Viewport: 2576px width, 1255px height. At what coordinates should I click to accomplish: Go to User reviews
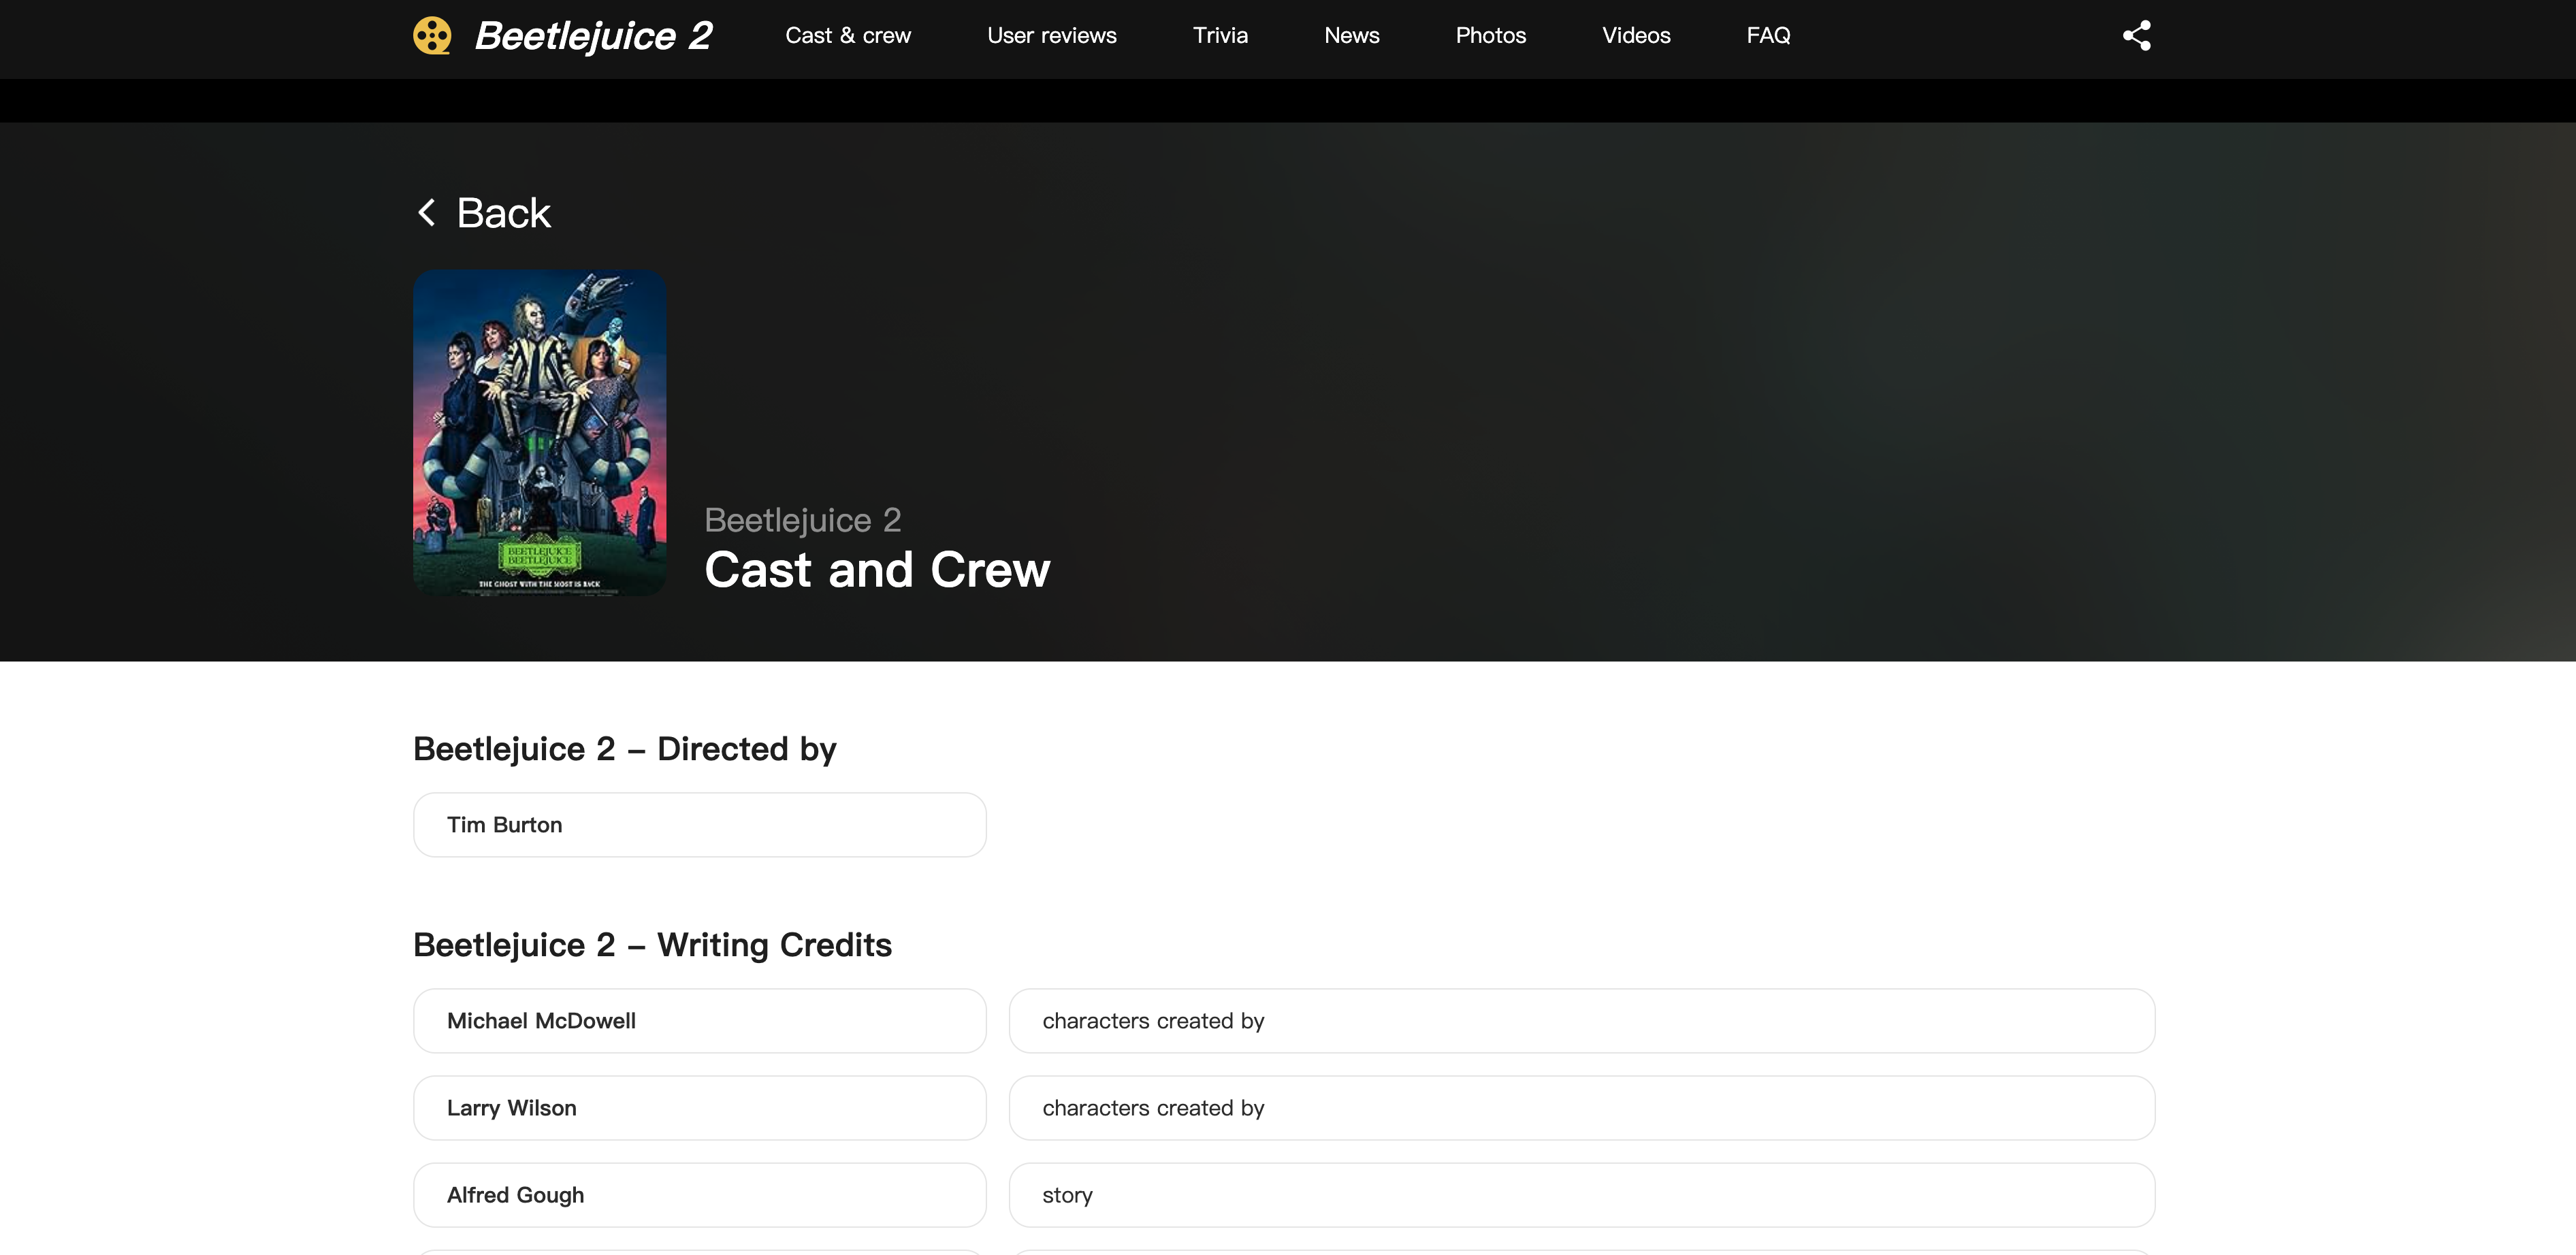click(x=1051, y=36)
